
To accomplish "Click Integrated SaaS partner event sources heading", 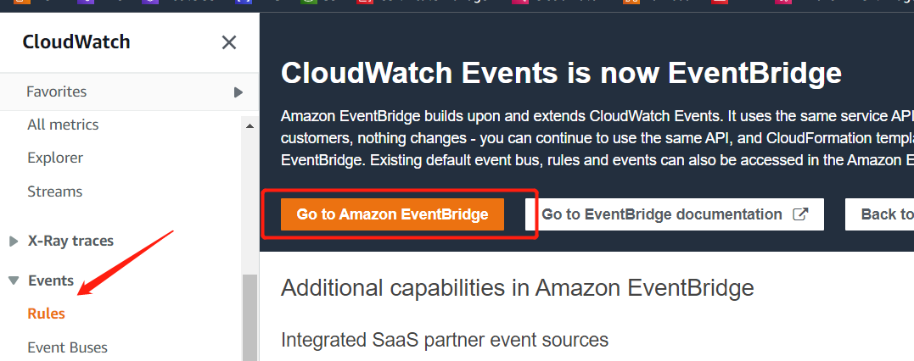I will tap(445, 340).
